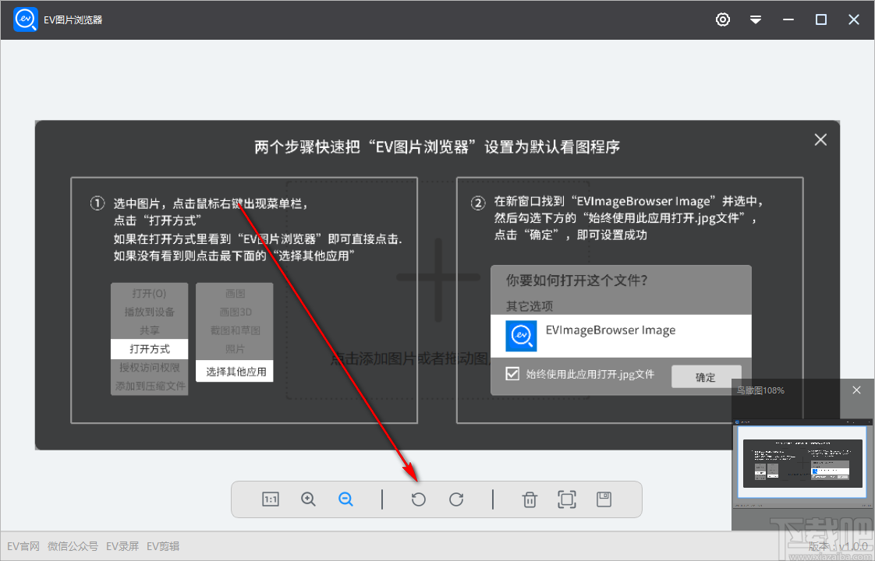Rotate the image counterclockwise
Image resolution: width=875 pixels, height=561 pixels.
coord(418,499)
